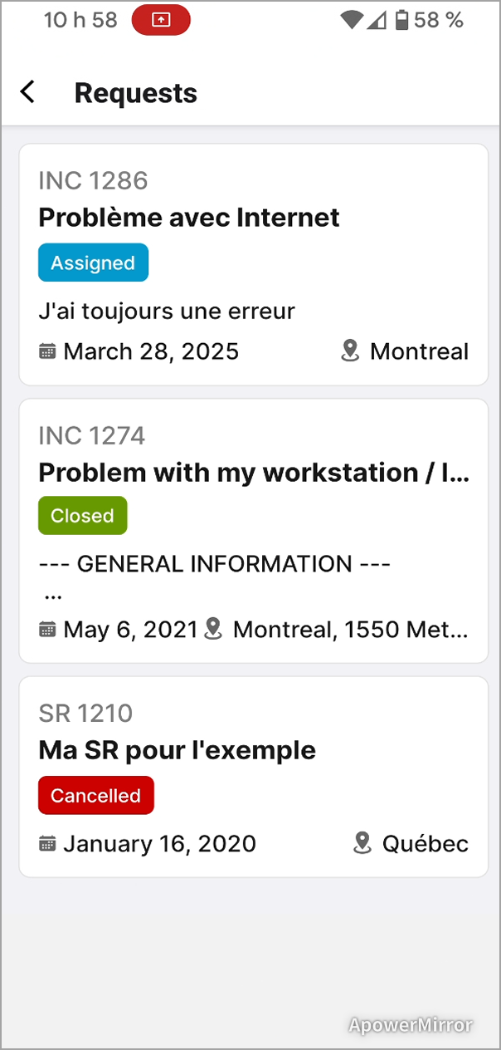Select the SR 1210 request number
The image size is (501, 1050).
coord(85,714)
